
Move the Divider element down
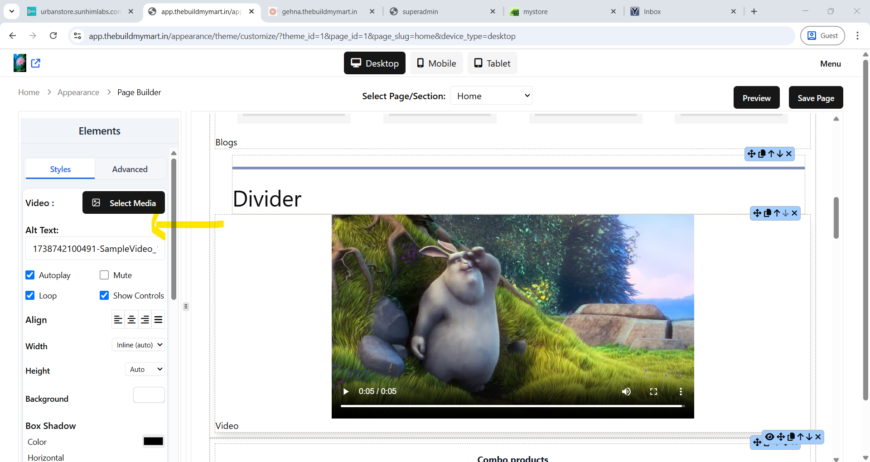point(780,154)
